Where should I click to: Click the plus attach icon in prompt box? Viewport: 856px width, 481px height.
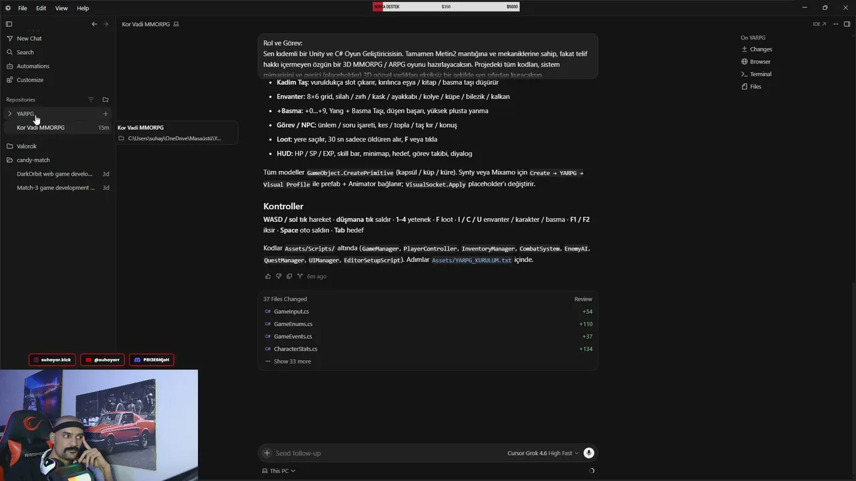pos(267,453)
